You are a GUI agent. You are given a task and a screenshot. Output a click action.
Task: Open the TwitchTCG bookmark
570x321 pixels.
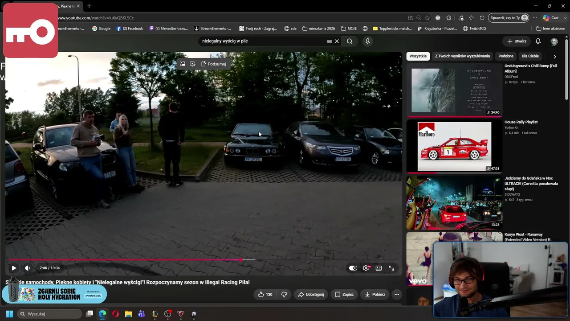coord(474,29)
